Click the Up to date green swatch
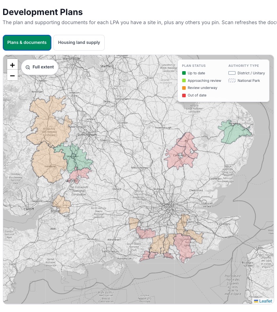Image resolution: width=277 pixels, height=312 pixels. (x=184, y=73)
